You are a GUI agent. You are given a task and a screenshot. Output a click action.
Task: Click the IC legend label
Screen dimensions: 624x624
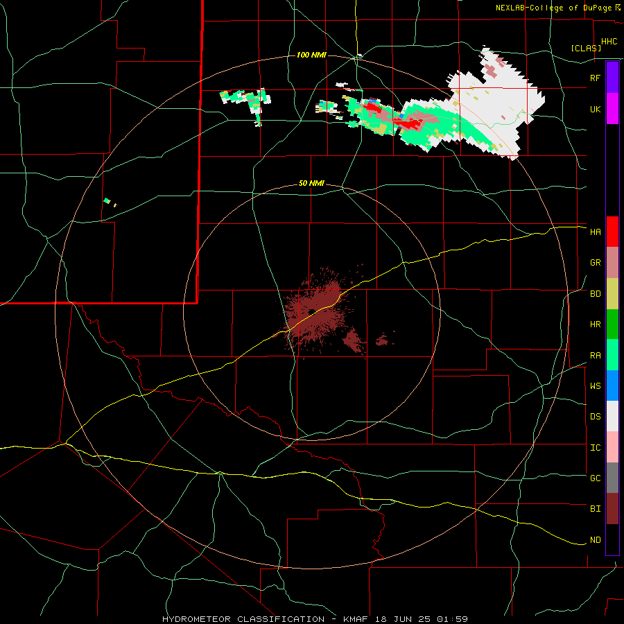coord(595,448)
